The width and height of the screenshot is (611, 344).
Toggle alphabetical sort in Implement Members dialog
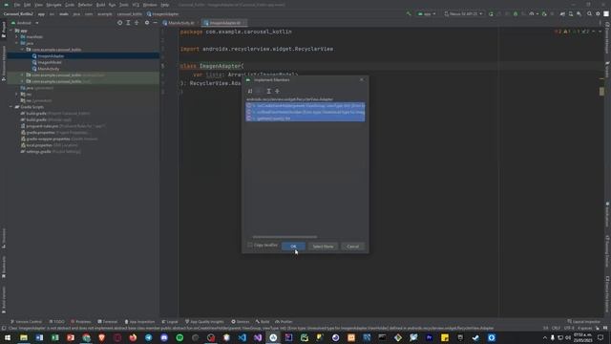click(250, 91)
